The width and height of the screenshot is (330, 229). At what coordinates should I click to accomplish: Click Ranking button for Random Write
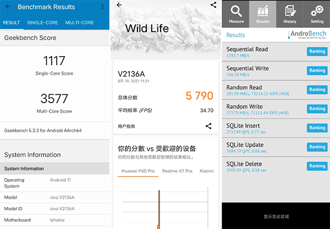tap(317, 109)
